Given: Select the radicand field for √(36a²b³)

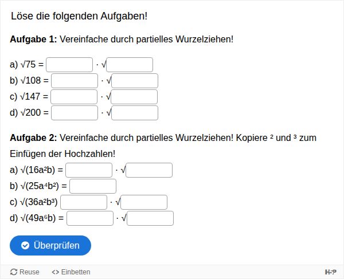Looking at the screenshot, I should (144, 202).
